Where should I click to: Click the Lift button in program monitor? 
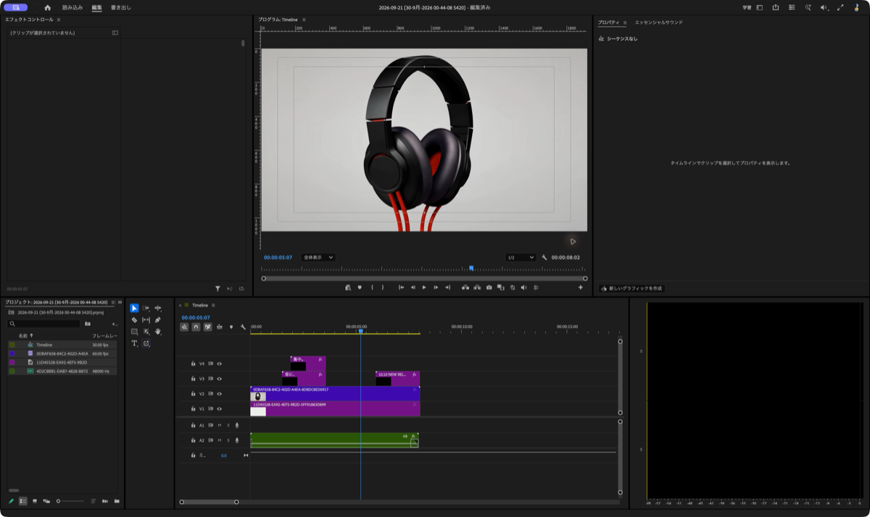pos(466,287)
